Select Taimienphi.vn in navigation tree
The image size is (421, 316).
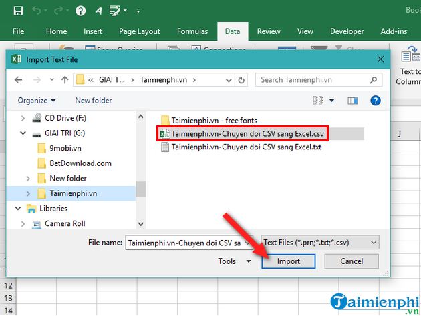pyautogui.click(x=73, y=193)
